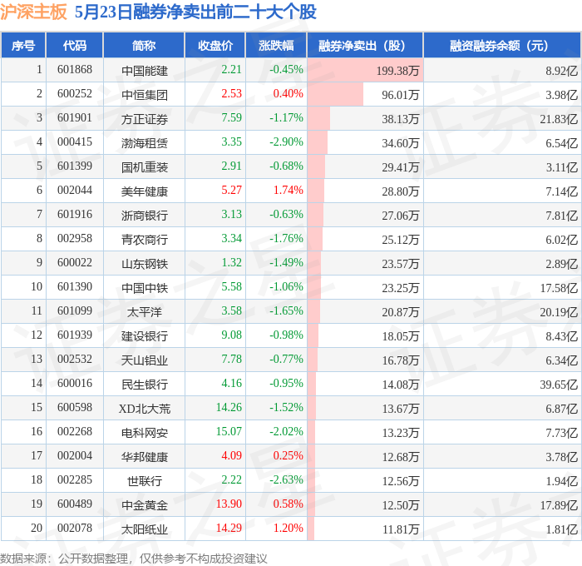Select the stock name 国机重装

tap(145, 166)
